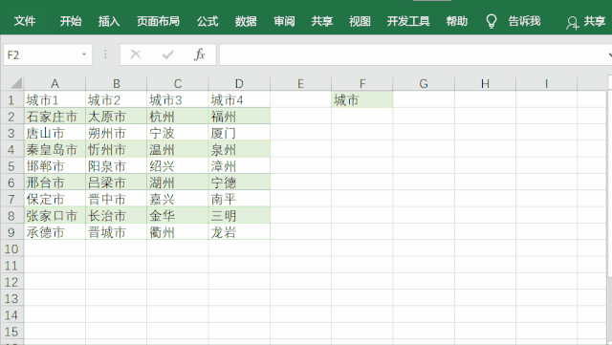Select the cell 宁德
This screenshot has height=345, width=612.
[239, 183]
